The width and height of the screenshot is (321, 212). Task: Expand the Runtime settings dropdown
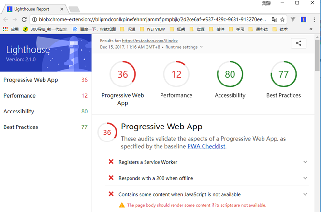pyautogui.click(x=184, y=47)
